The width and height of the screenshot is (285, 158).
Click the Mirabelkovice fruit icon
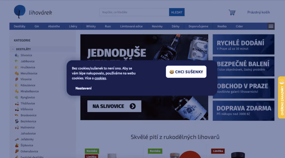17,91
